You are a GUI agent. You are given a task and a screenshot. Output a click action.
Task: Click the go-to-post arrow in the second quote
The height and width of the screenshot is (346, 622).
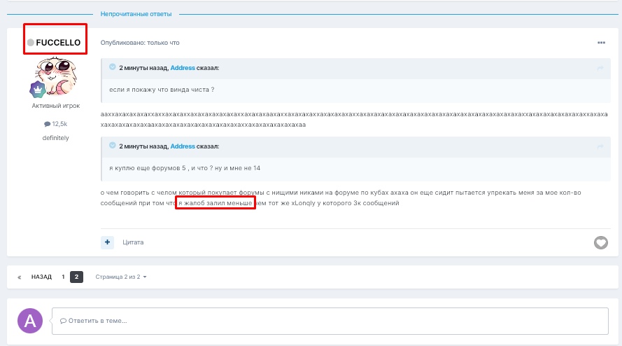coord(600,146)
